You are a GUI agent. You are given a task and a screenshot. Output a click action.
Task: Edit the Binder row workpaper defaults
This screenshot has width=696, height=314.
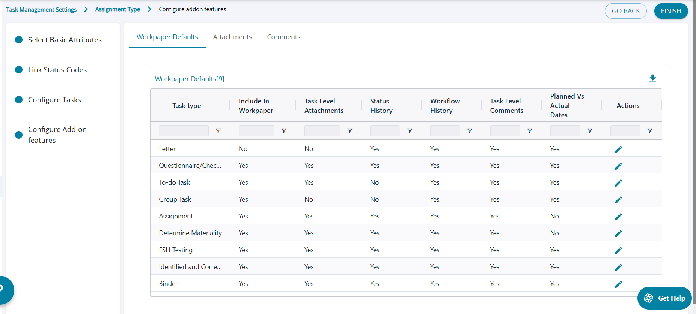tap(618, 284)
